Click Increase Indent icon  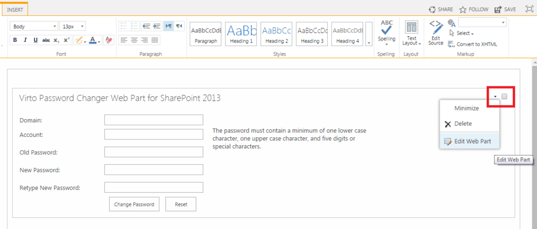point(157,26)
